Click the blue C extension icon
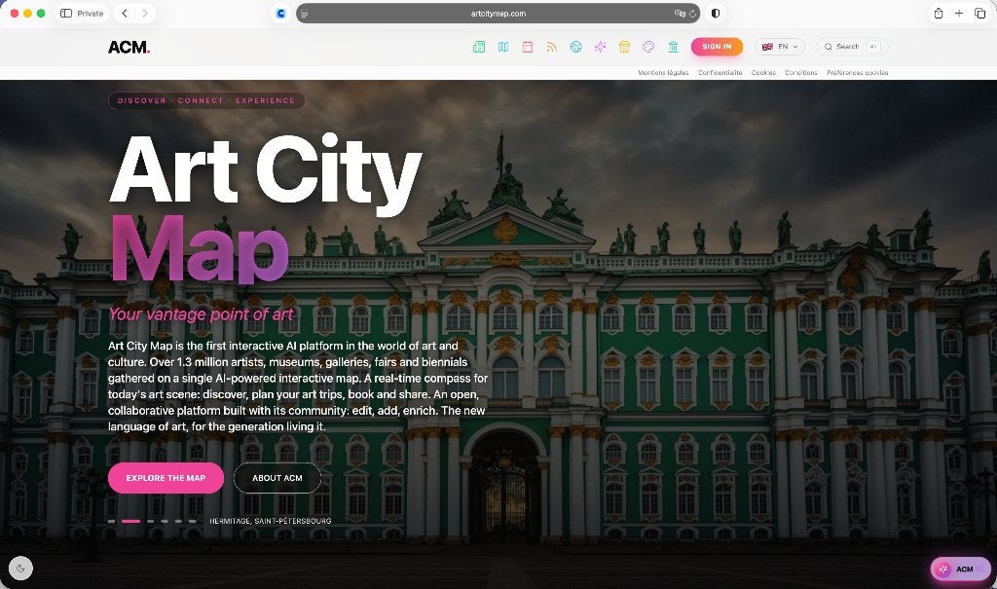Image resolution: width=997 pixels, height=589 pixels. coord(280,14)
